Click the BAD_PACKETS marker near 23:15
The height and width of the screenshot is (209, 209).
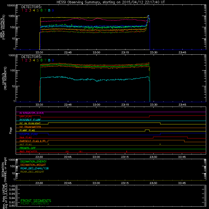click(127, 152)
